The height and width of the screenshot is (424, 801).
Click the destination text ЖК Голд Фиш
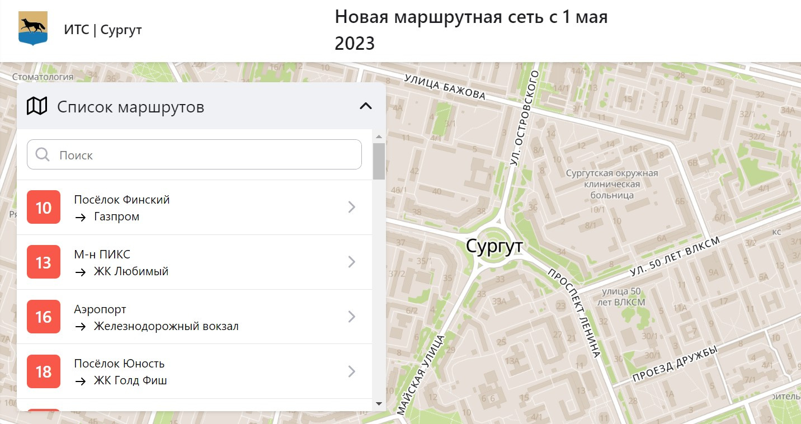pos(130,380)
